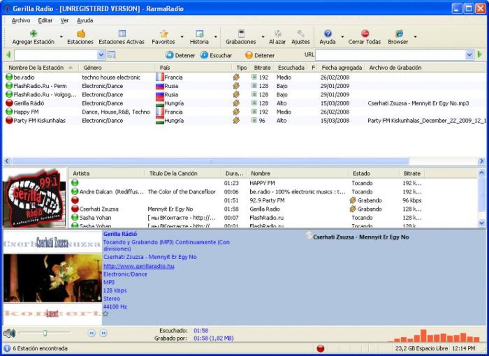Click the volume slider handle
Screen dimensions: 489x356
click(x=45, y=333)
